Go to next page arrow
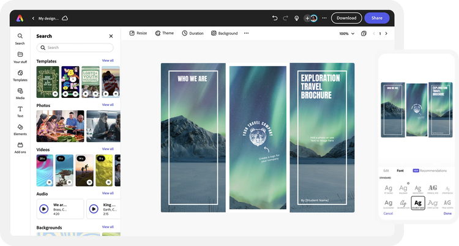Screen dimensions: 459x246 click(x=386, y=34)
